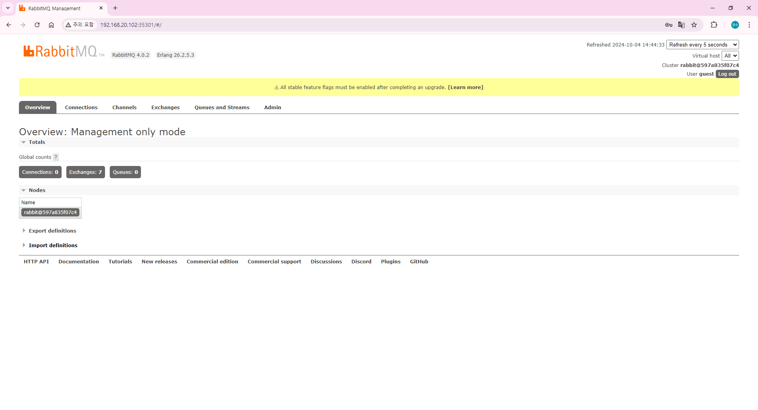Open the Virtual host dropdown
Image resolution: width=758 pixels, height=410 pixels.
click(730, 56)
